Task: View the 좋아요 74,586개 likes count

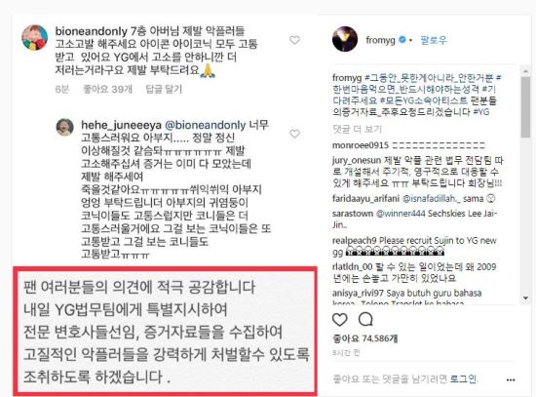Action: click(364, 338)
